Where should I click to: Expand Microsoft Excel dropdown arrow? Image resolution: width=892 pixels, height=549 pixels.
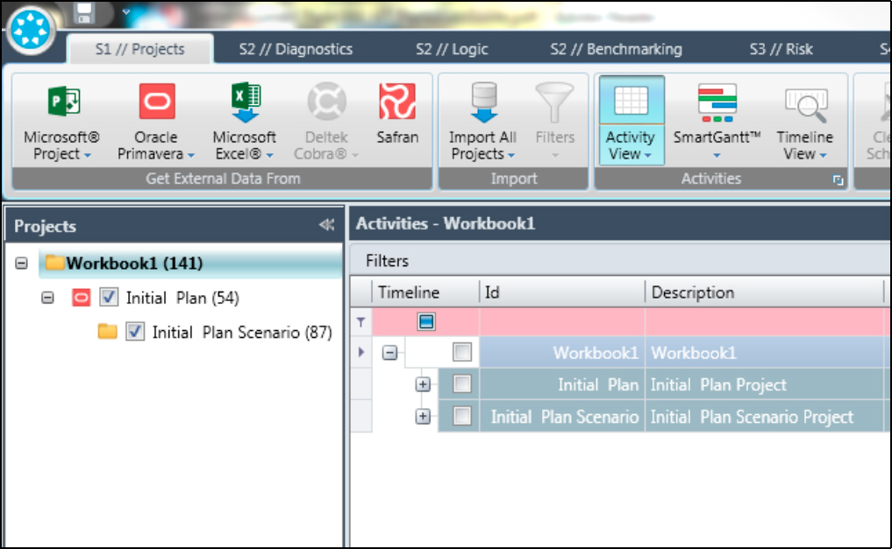269,155
